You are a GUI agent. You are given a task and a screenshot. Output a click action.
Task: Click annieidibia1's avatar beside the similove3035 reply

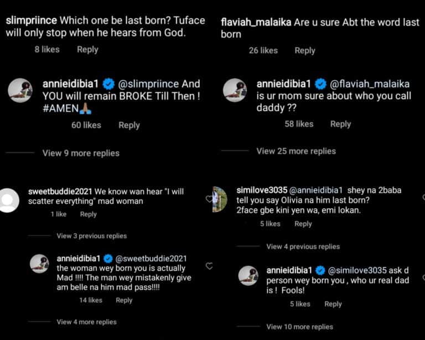pos(248,275)
